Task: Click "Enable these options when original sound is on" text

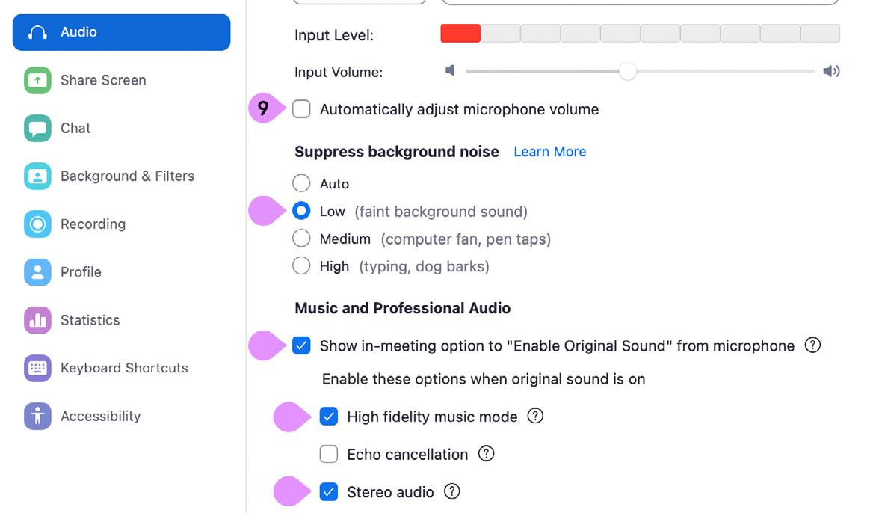Action: (484, 379)
